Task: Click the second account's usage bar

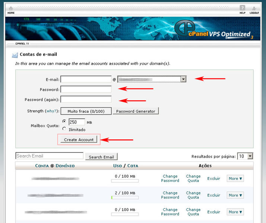Action: pos(125,198)
